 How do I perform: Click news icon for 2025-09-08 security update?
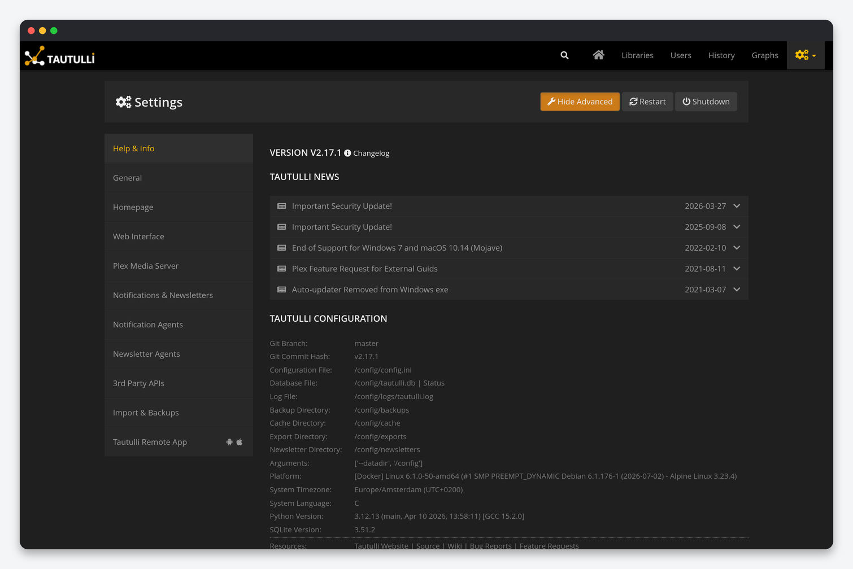pos(281,227)
